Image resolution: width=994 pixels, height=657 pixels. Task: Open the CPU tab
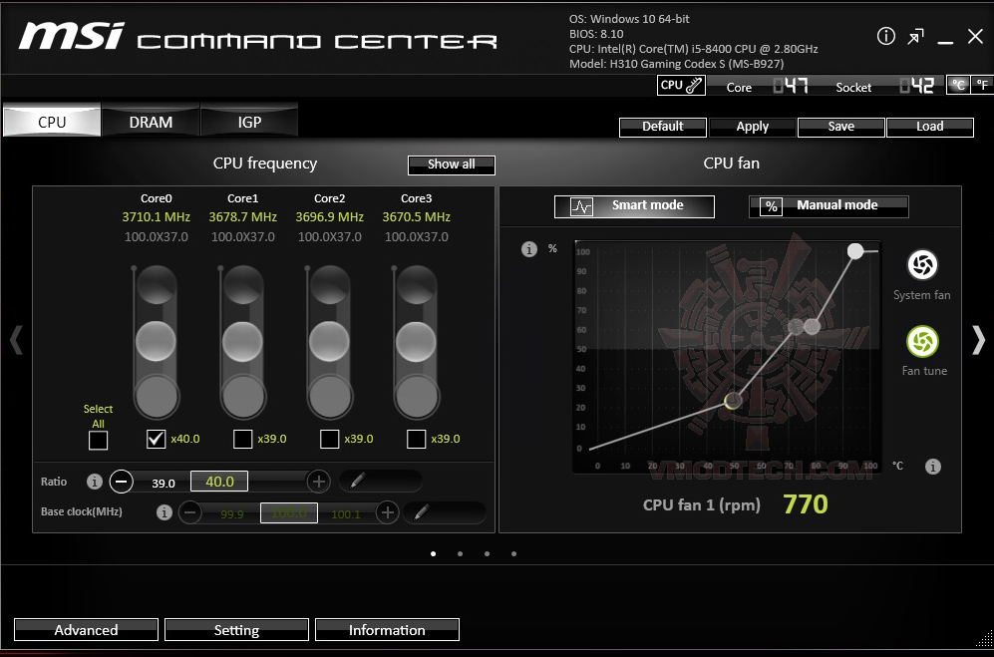[52, 121]
